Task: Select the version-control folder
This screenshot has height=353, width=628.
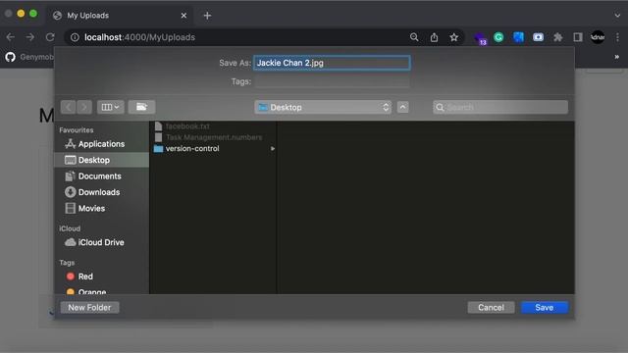Action: click(213, 148)
